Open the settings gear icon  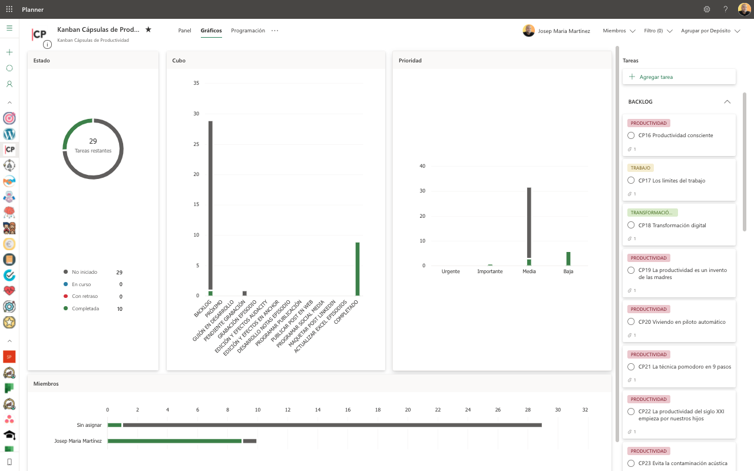click(707, 9)
